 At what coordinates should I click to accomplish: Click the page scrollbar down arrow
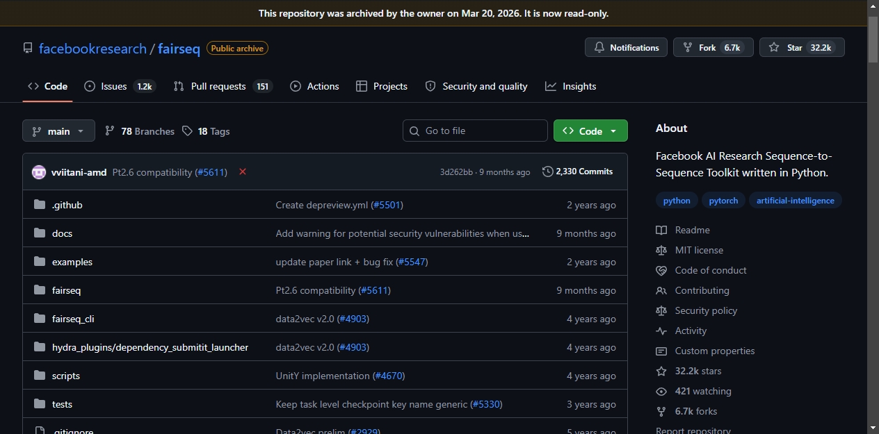pos(873,427)
